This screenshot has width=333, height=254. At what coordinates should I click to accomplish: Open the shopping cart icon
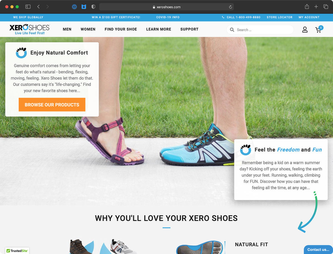(x=319, y=29)
